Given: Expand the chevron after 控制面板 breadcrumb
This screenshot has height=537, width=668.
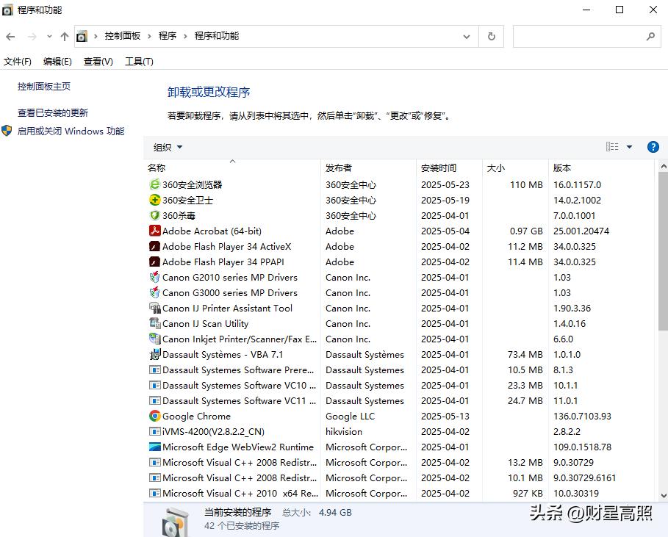Looking at the screenshot, I should (149, 37).
